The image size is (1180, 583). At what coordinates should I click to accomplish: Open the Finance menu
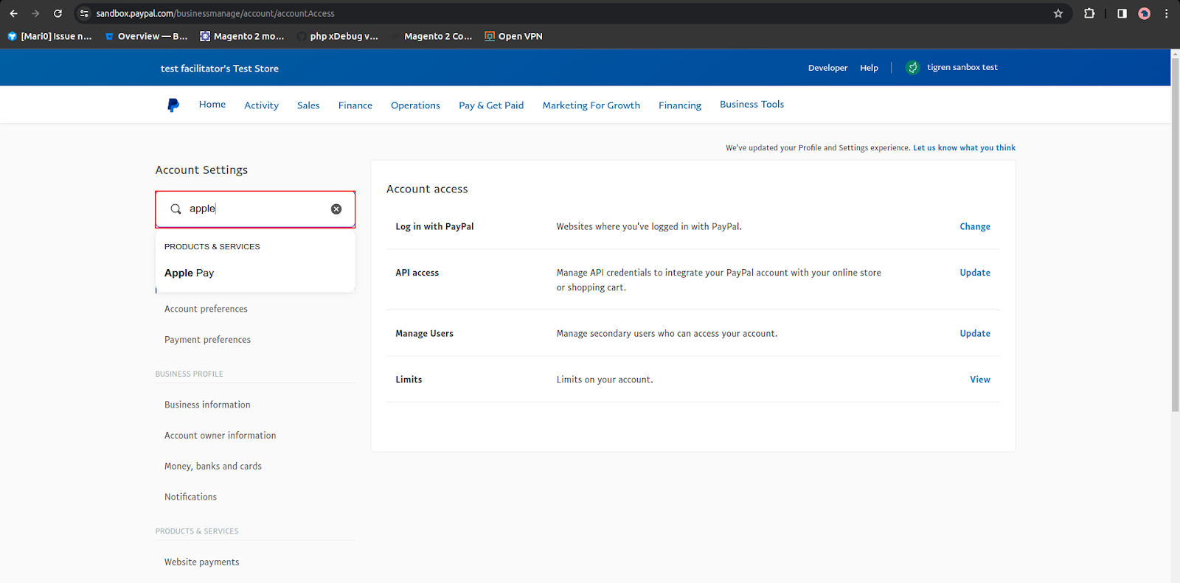pyautogui.click(x=355, y=105)
